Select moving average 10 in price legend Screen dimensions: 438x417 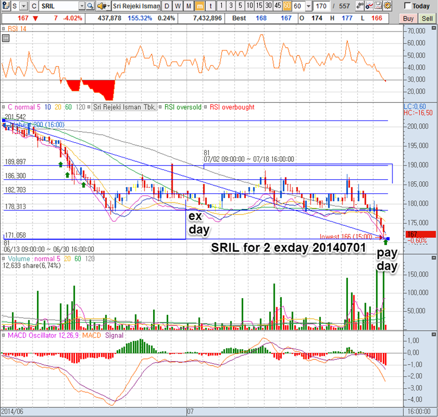pyautogui.click(x=48, y=107)
